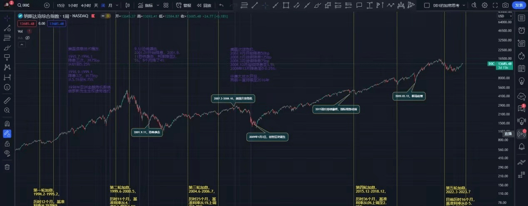Viewport: 528px width, 206px height.
Task: Select the Fibonacci tool in left sidebar
Action: 7,38
